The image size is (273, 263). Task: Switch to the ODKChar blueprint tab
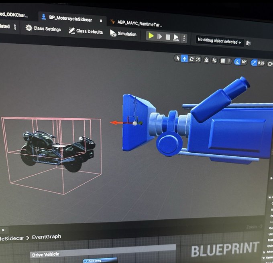tap(14, 14)
